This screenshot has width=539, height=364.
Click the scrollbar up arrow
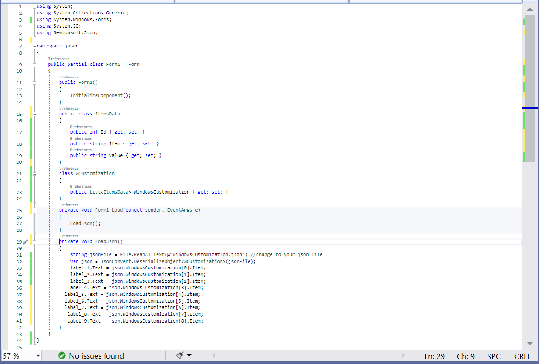(530, 8)
